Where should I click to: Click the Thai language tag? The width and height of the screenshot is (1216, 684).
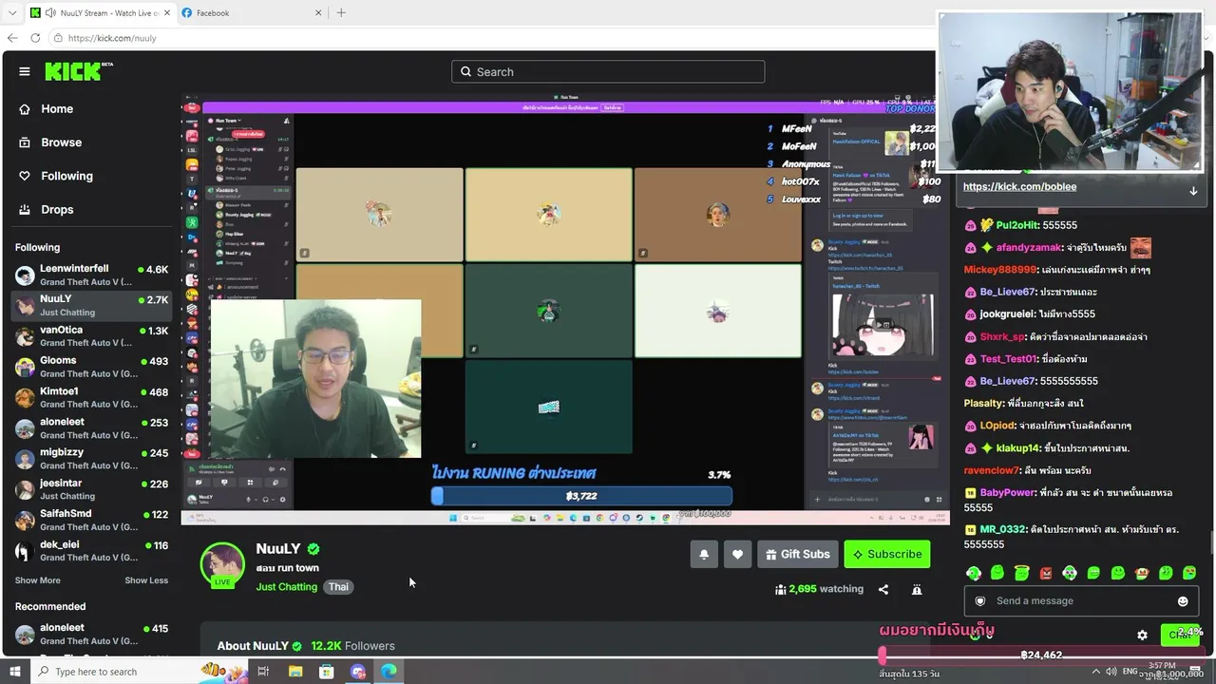point(339,587)
